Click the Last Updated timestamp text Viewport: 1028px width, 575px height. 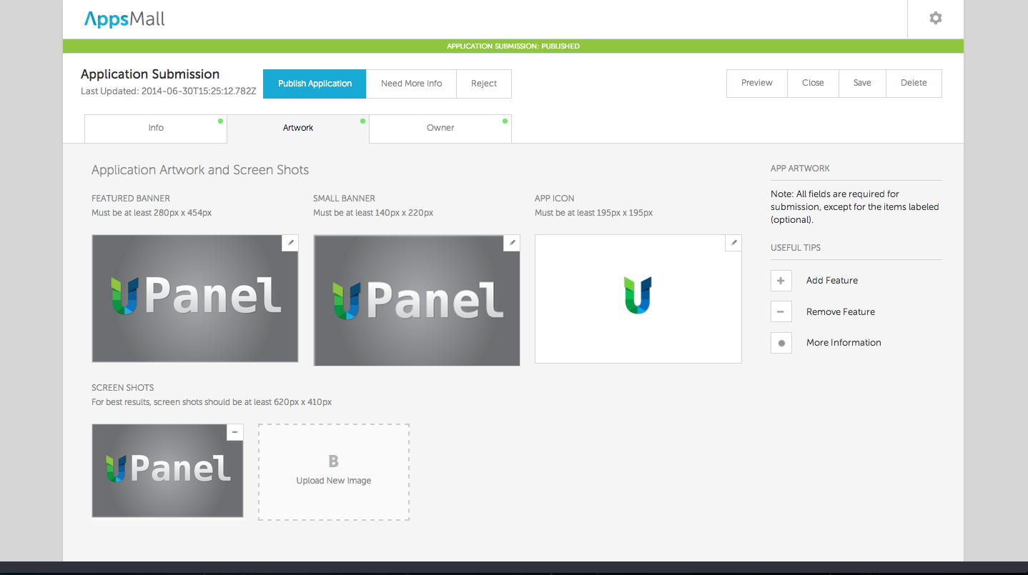(x=169, y=91)
